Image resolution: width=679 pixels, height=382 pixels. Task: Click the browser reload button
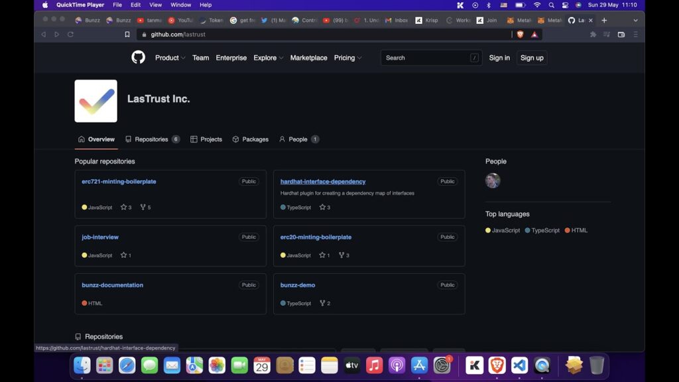point(70,34)
